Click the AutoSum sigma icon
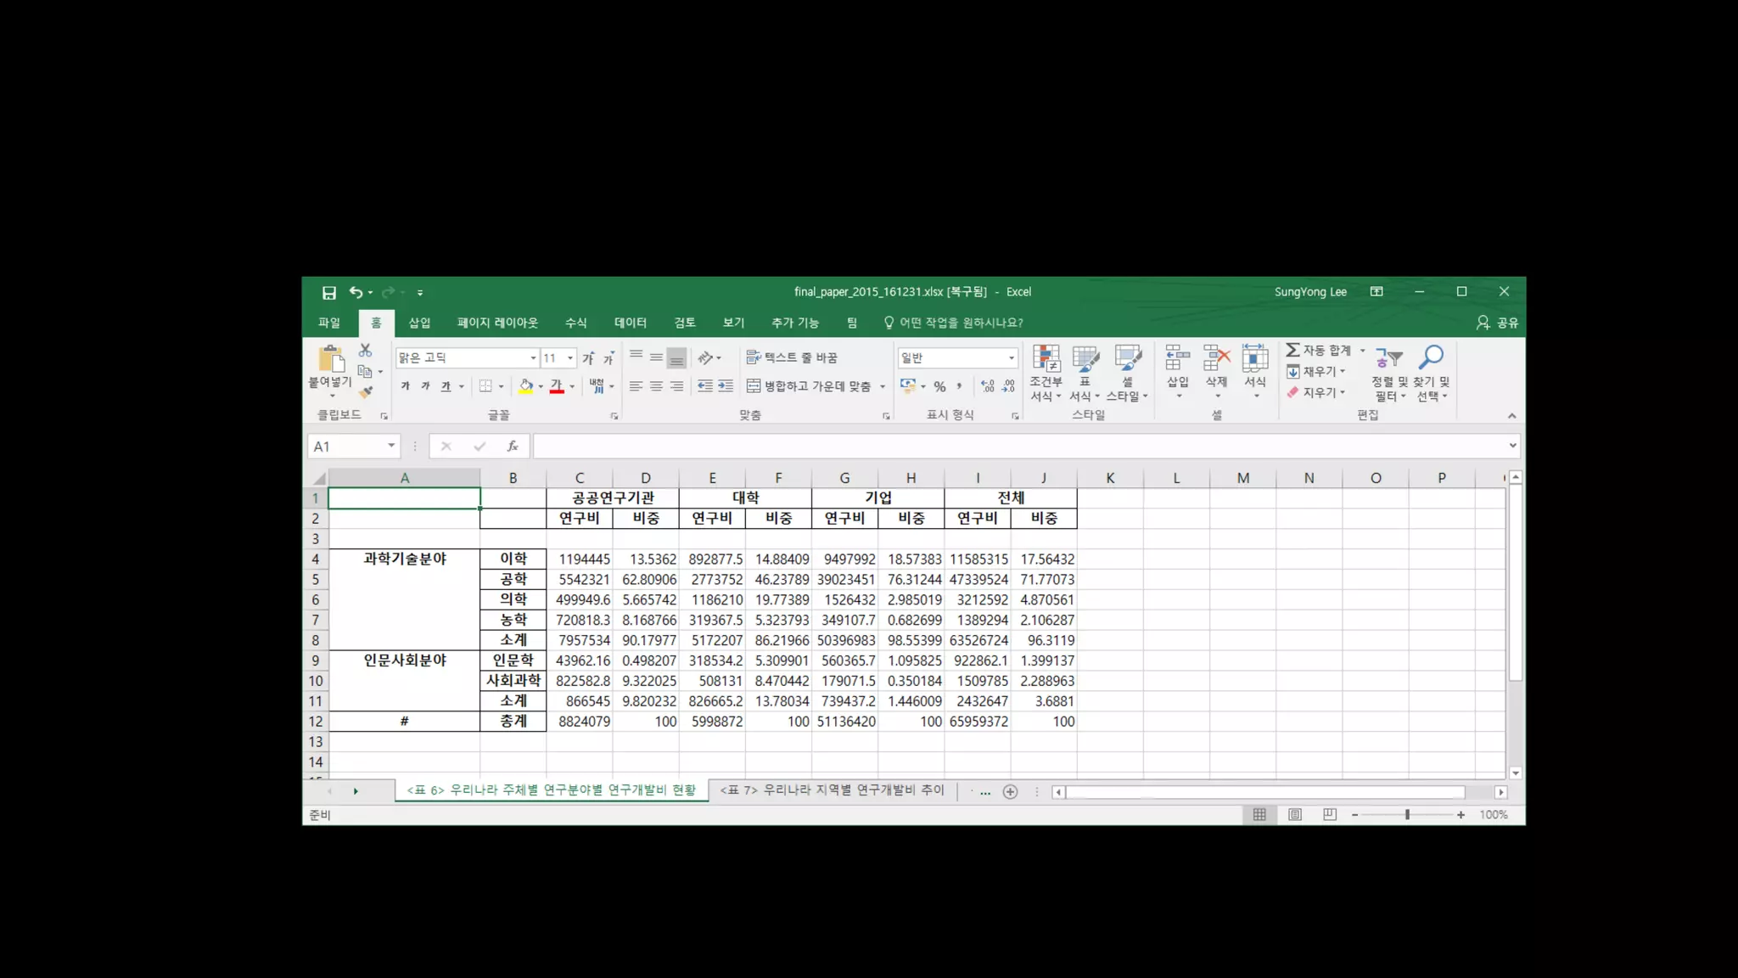The image size is (1738, 978). (x=1292, y=350)
